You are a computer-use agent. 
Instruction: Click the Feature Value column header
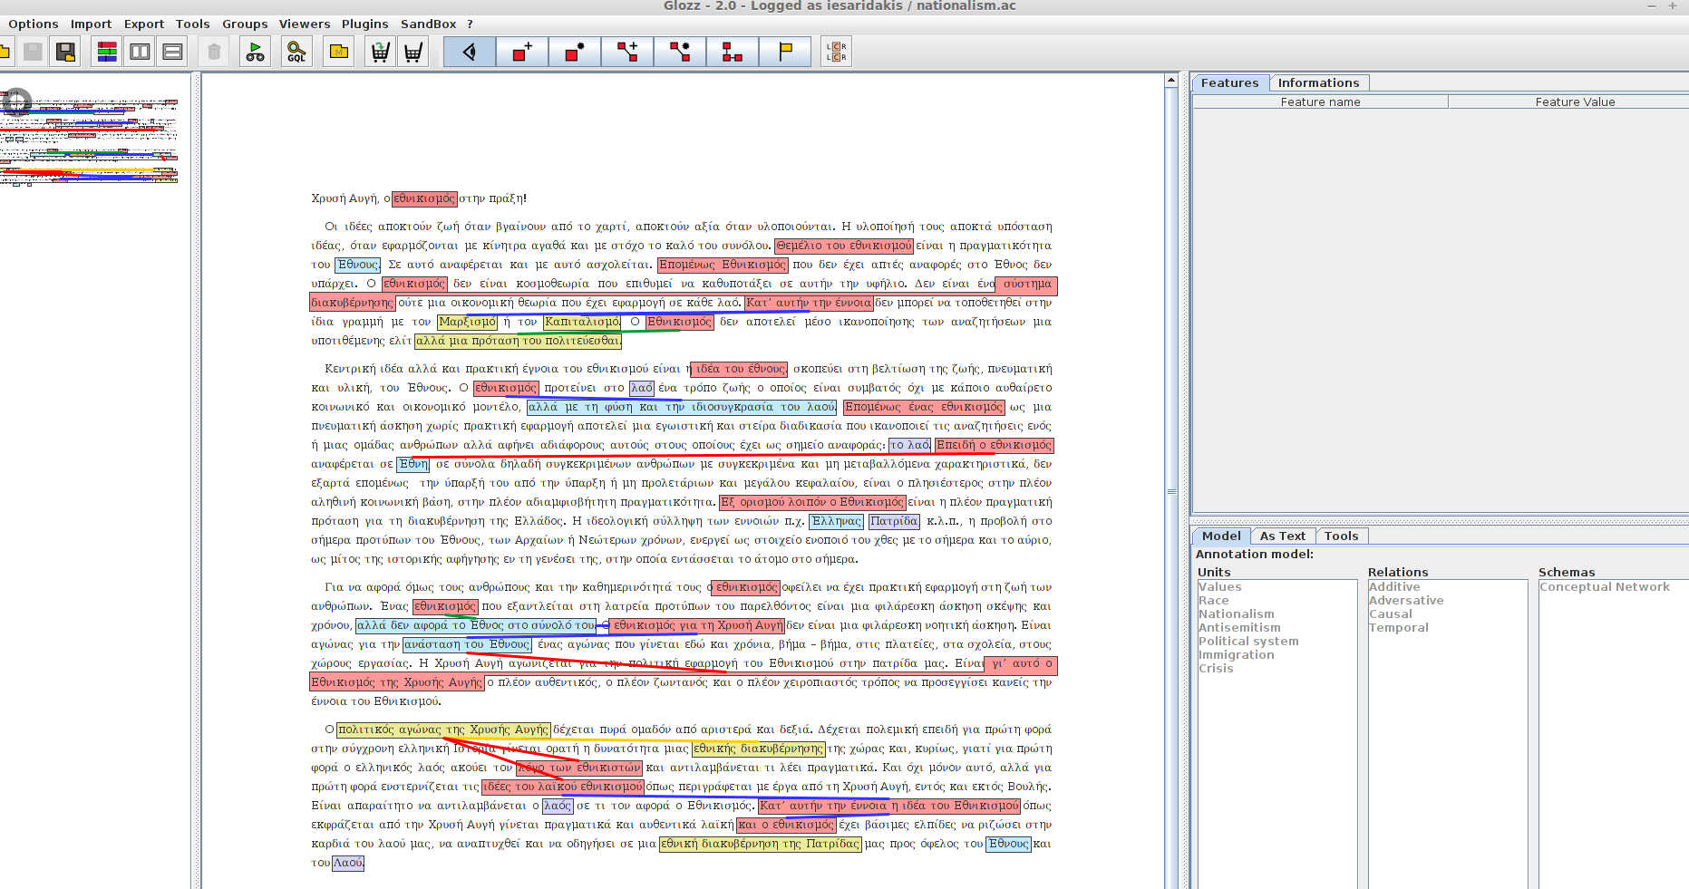(x=1575, y=101)
